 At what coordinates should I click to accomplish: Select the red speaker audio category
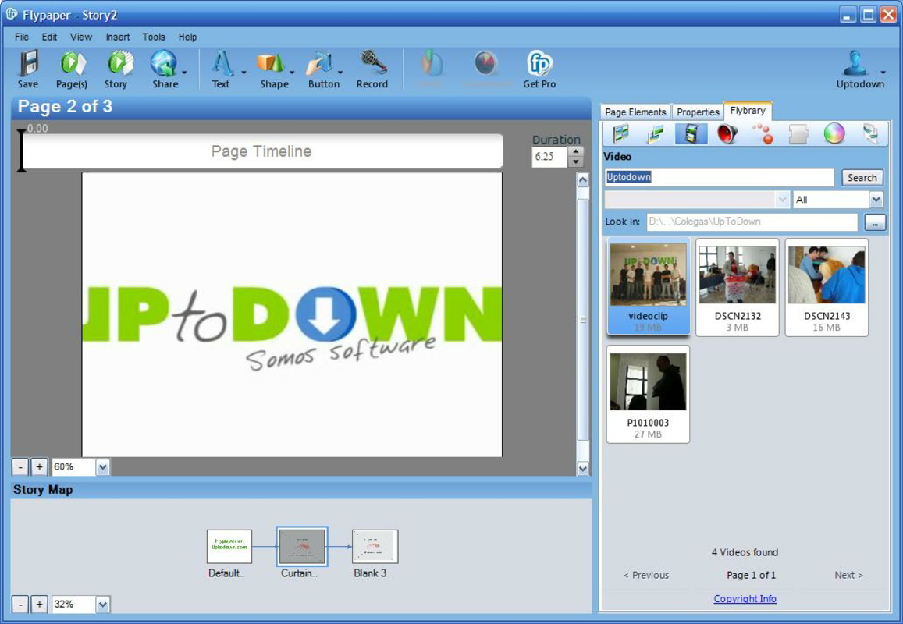727,133
